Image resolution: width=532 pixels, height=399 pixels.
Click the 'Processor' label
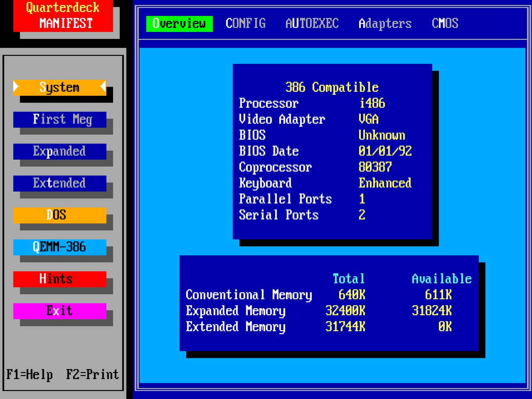click(269, 103)
